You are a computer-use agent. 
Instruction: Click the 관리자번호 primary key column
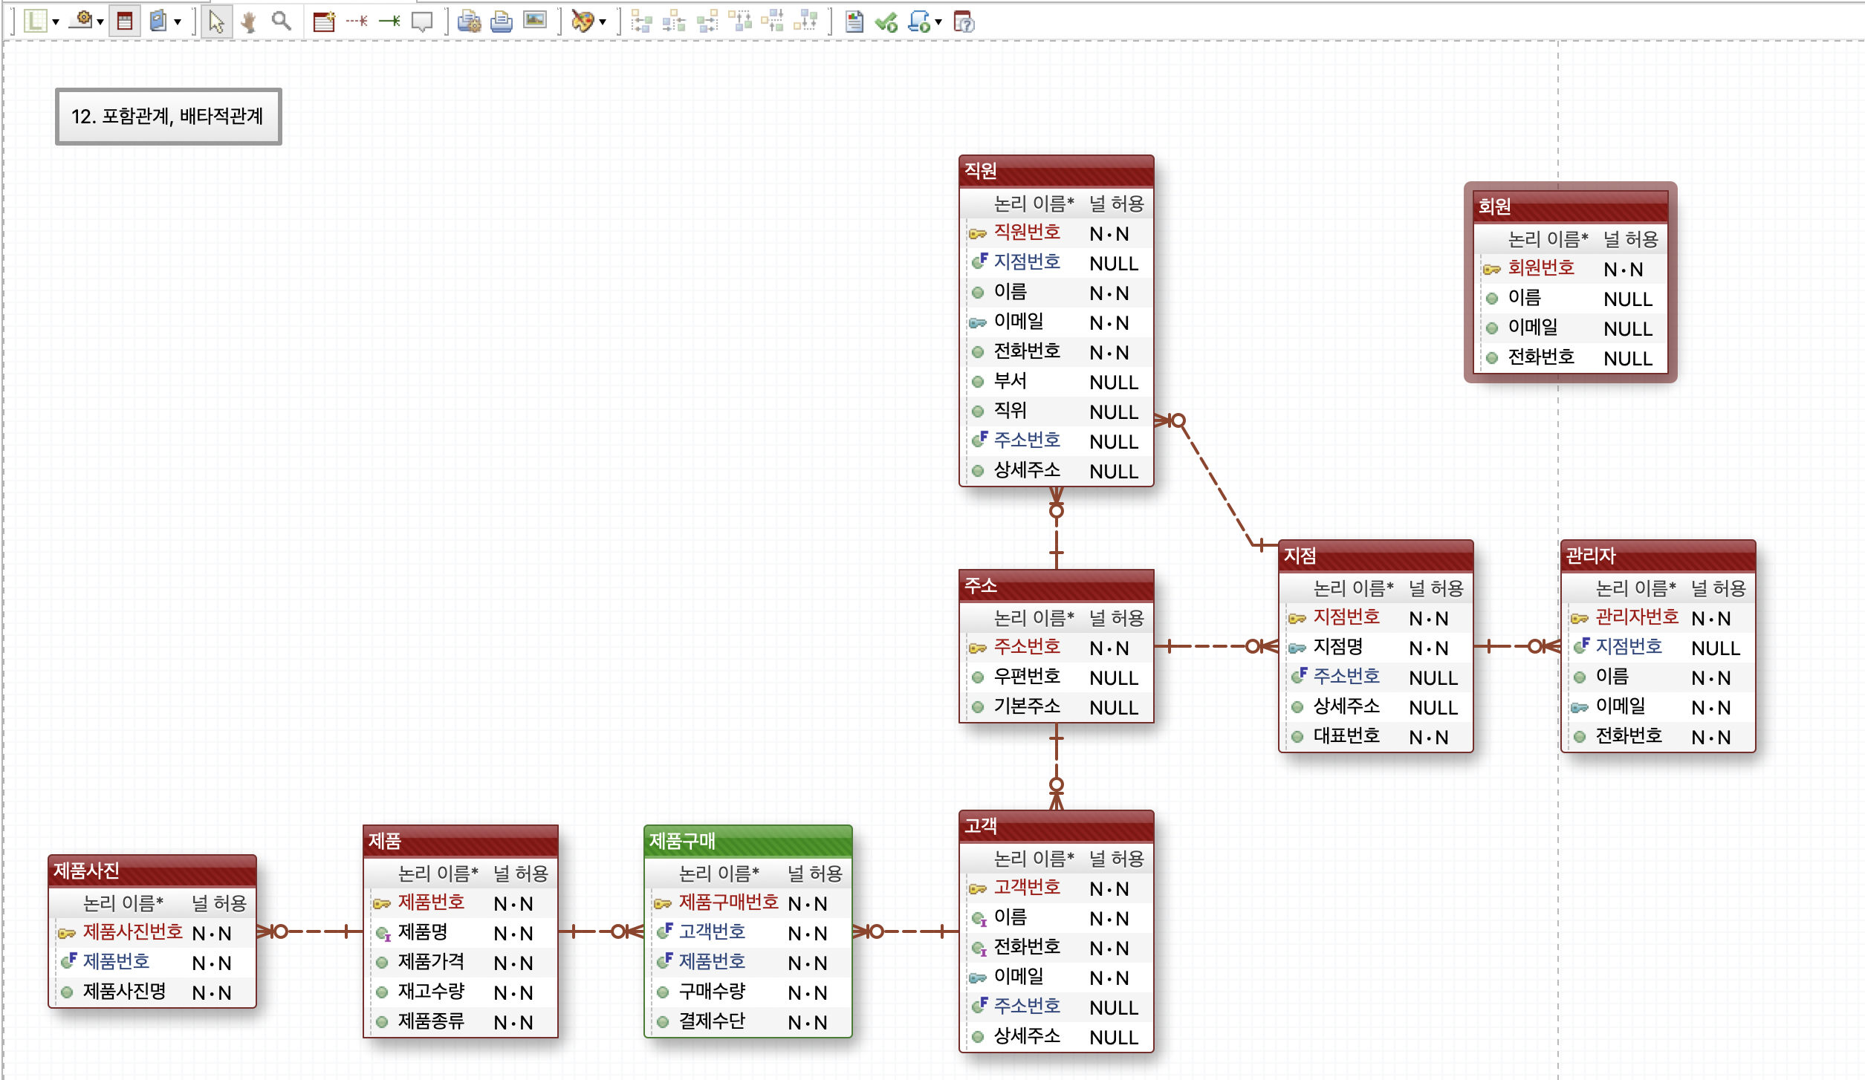1658,618
